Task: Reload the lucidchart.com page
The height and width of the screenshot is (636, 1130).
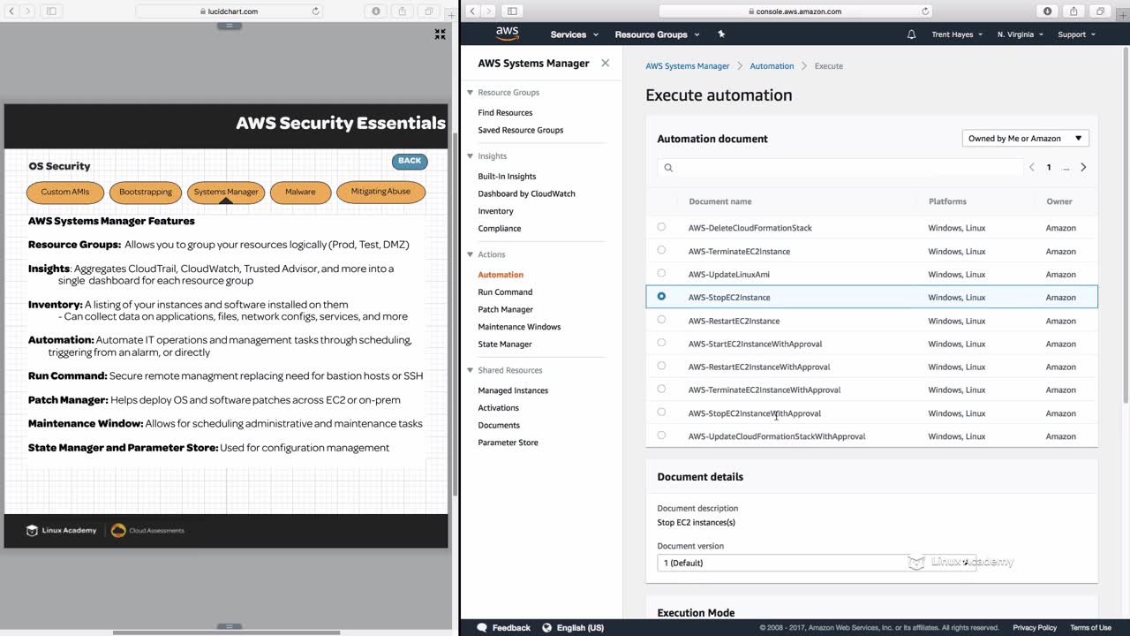Action: (x=315, y=11)
